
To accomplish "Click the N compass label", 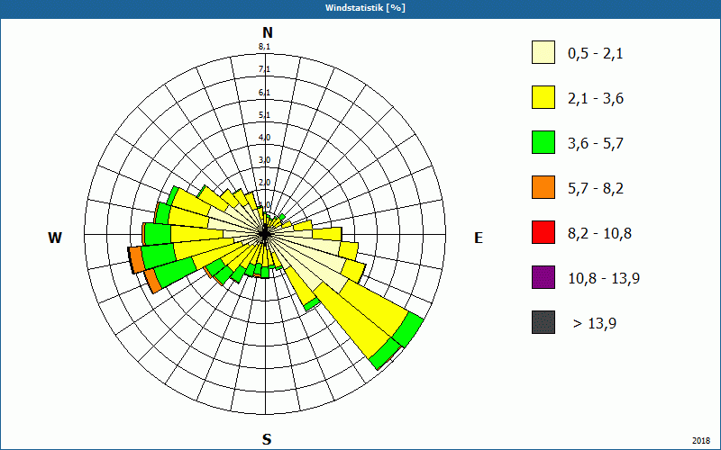I will pos(267,32).
